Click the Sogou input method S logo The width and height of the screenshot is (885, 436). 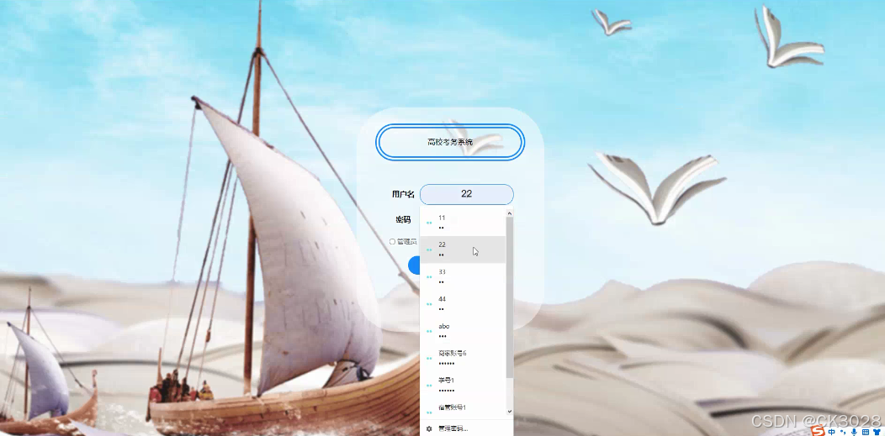point(818,431)
